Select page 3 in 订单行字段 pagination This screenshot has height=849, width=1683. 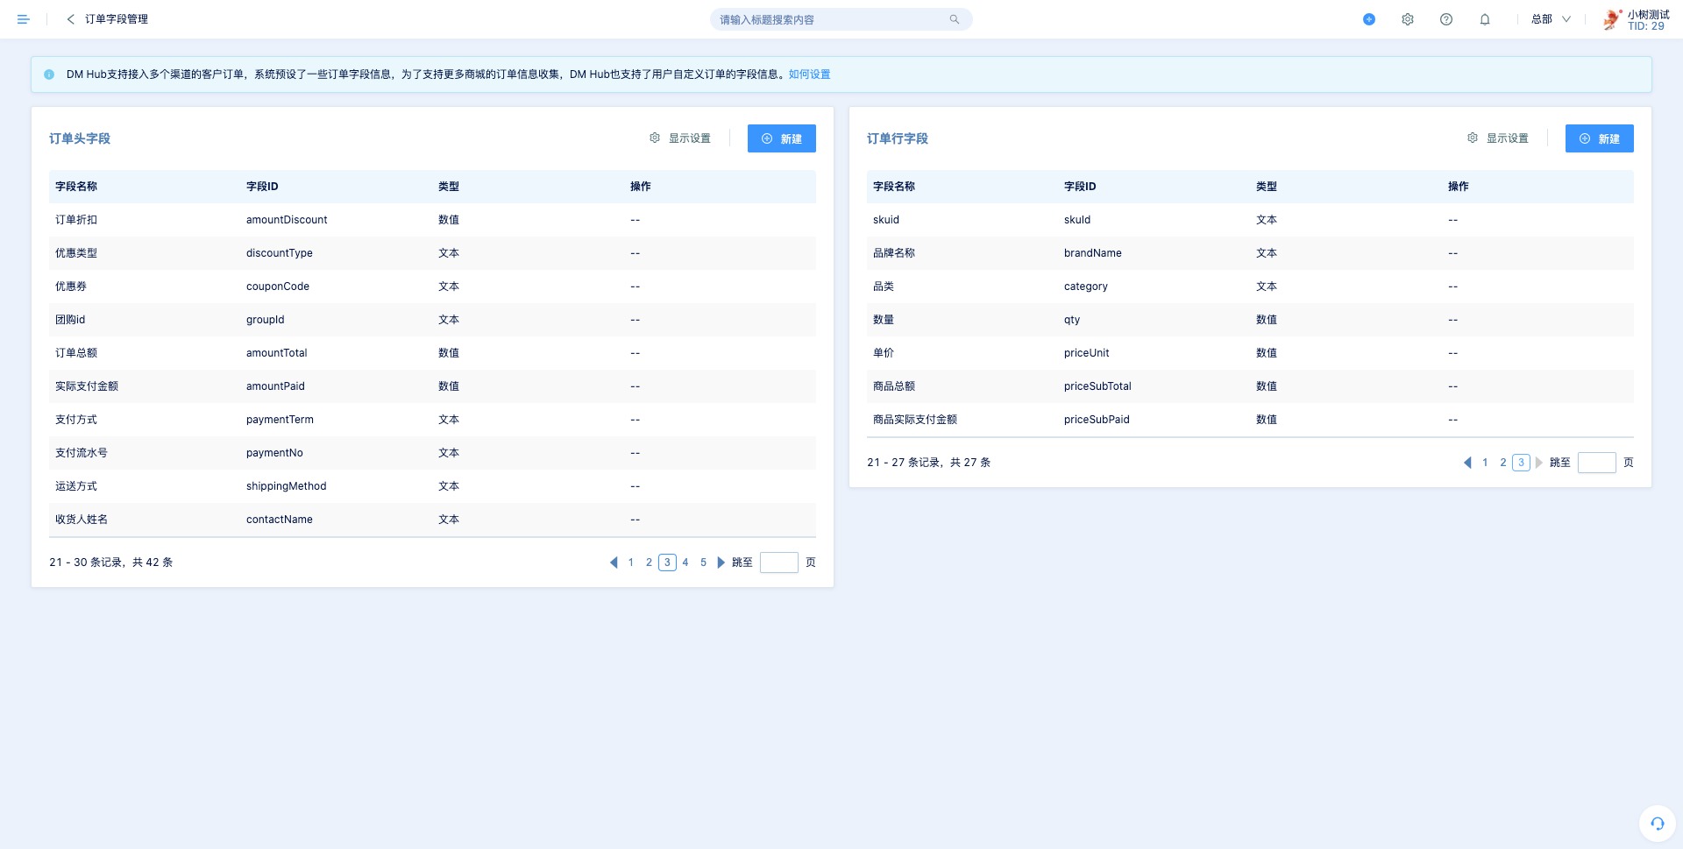pyautogui.click(x=1521, y=463)
